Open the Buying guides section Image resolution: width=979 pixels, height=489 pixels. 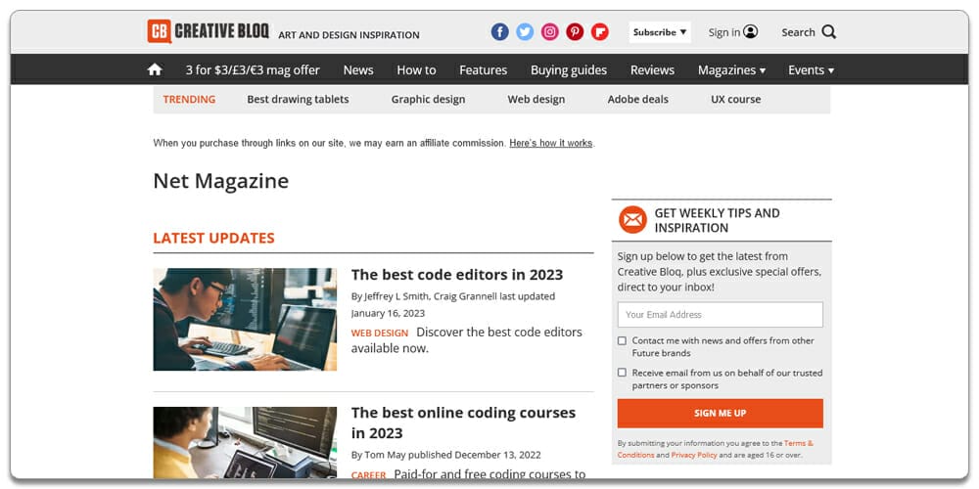pos(569,69)
